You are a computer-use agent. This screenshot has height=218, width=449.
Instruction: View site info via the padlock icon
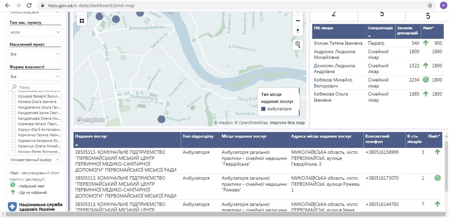coord(43,6)
